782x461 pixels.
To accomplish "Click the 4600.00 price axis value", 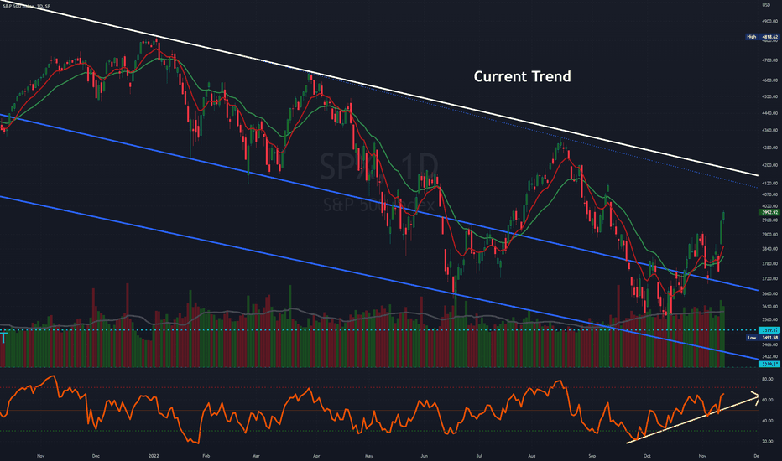I will (769, 80).
